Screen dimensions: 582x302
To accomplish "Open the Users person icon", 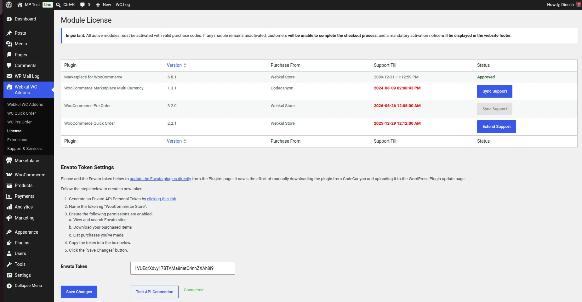I will [x=9, y=254].
